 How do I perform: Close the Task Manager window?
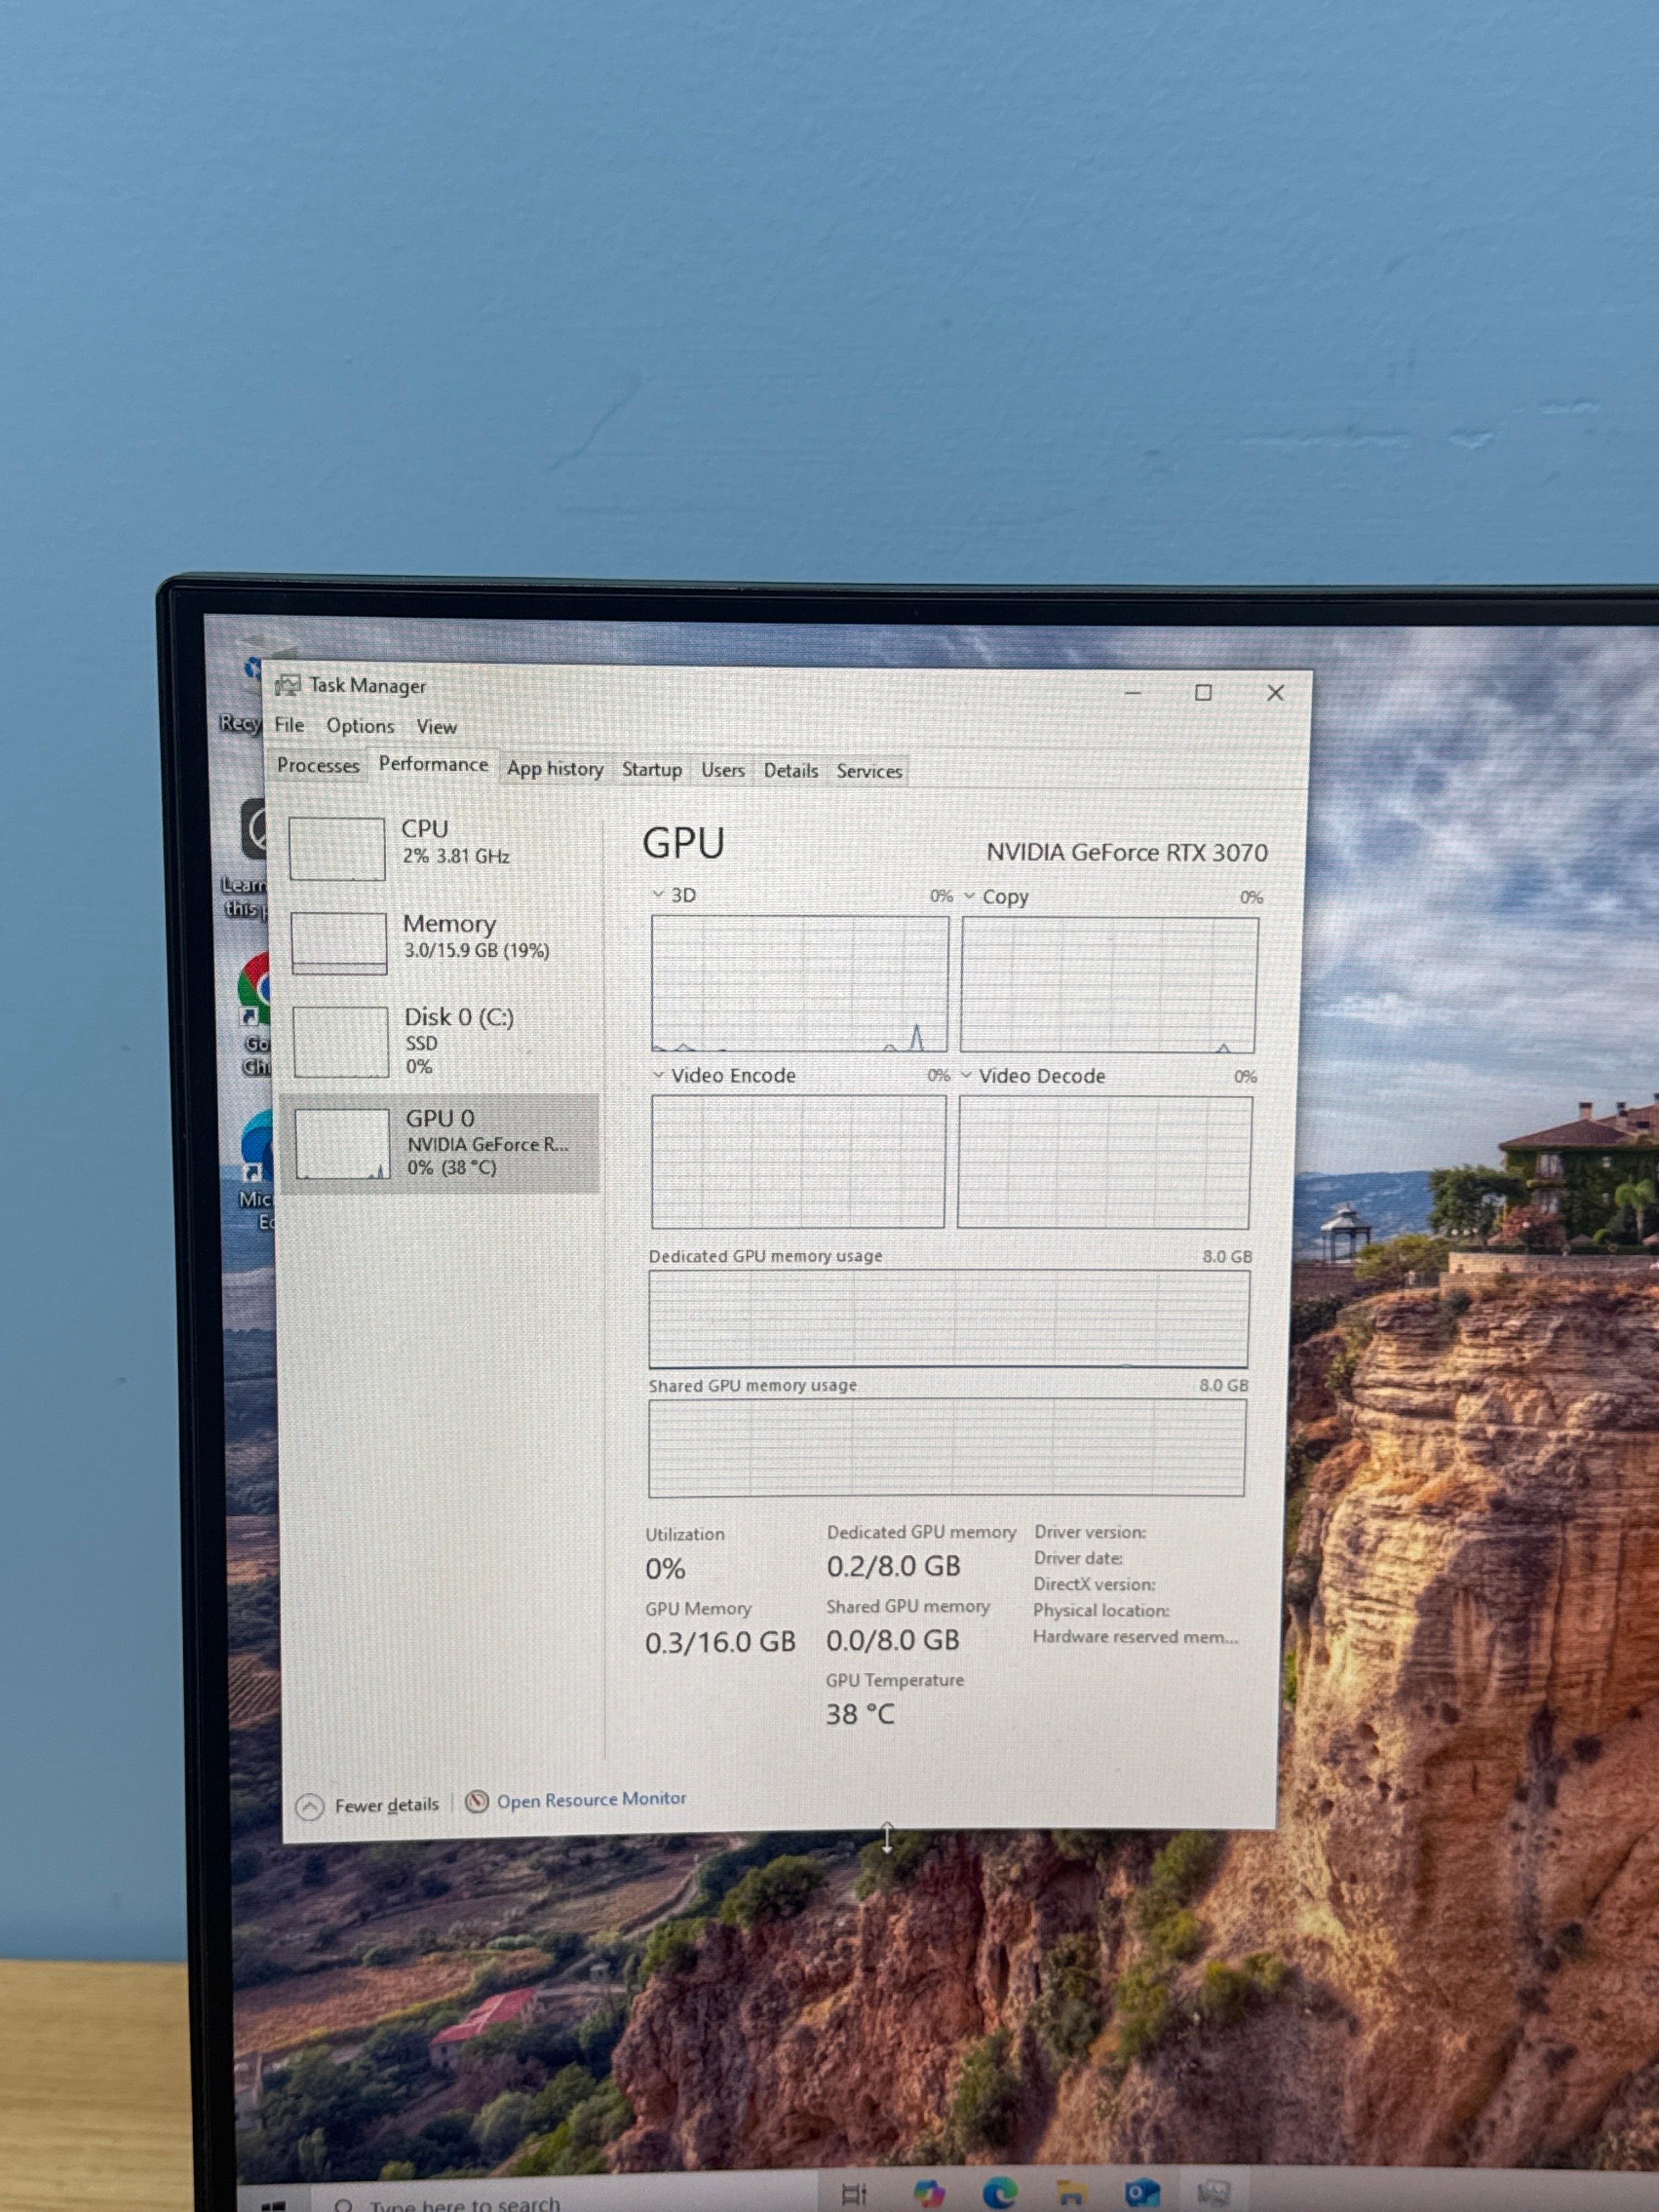pyautogui.click(x=1275, y=692)
